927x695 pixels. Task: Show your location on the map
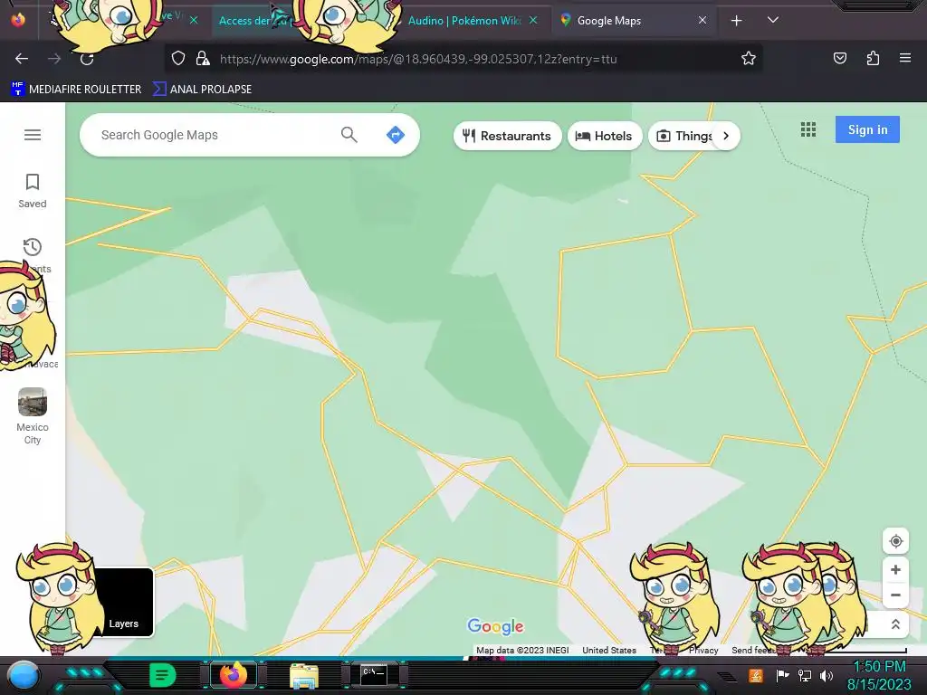click(x=895, y=541)
